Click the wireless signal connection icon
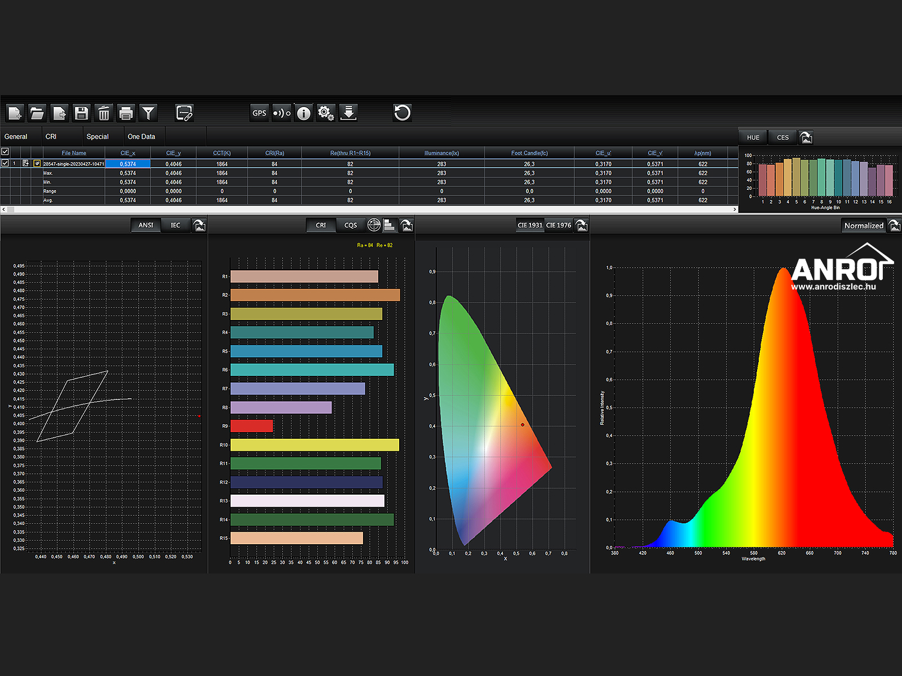Screen dimensions: 902x676 click(x=281, y=113)
